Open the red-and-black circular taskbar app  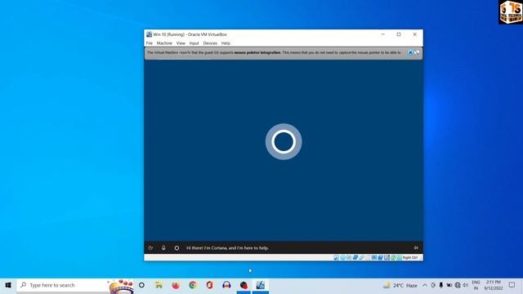pos(244,285)
